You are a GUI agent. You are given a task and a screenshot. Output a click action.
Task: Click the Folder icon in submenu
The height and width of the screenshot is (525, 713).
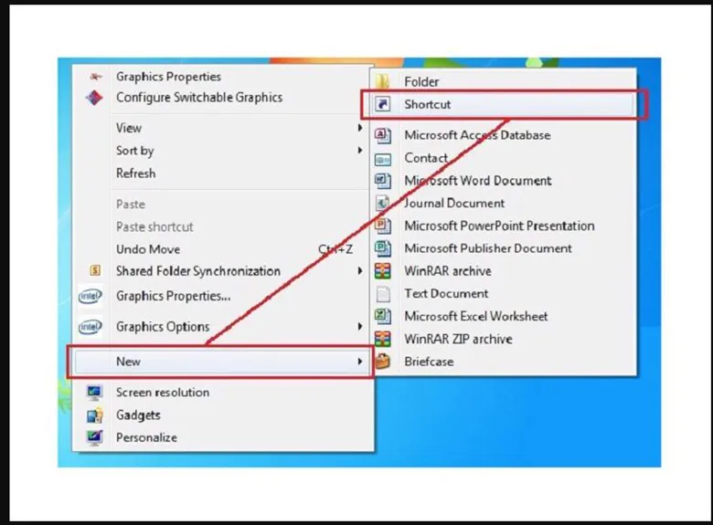click(382, 81)
